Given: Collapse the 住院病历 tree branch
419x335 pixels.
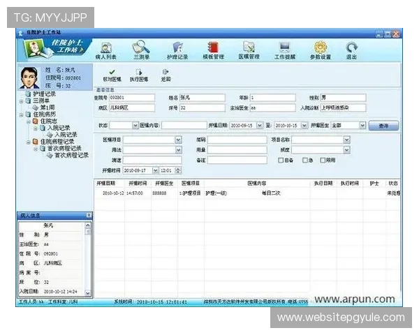Looking at the screenshot, I should 21,115.
